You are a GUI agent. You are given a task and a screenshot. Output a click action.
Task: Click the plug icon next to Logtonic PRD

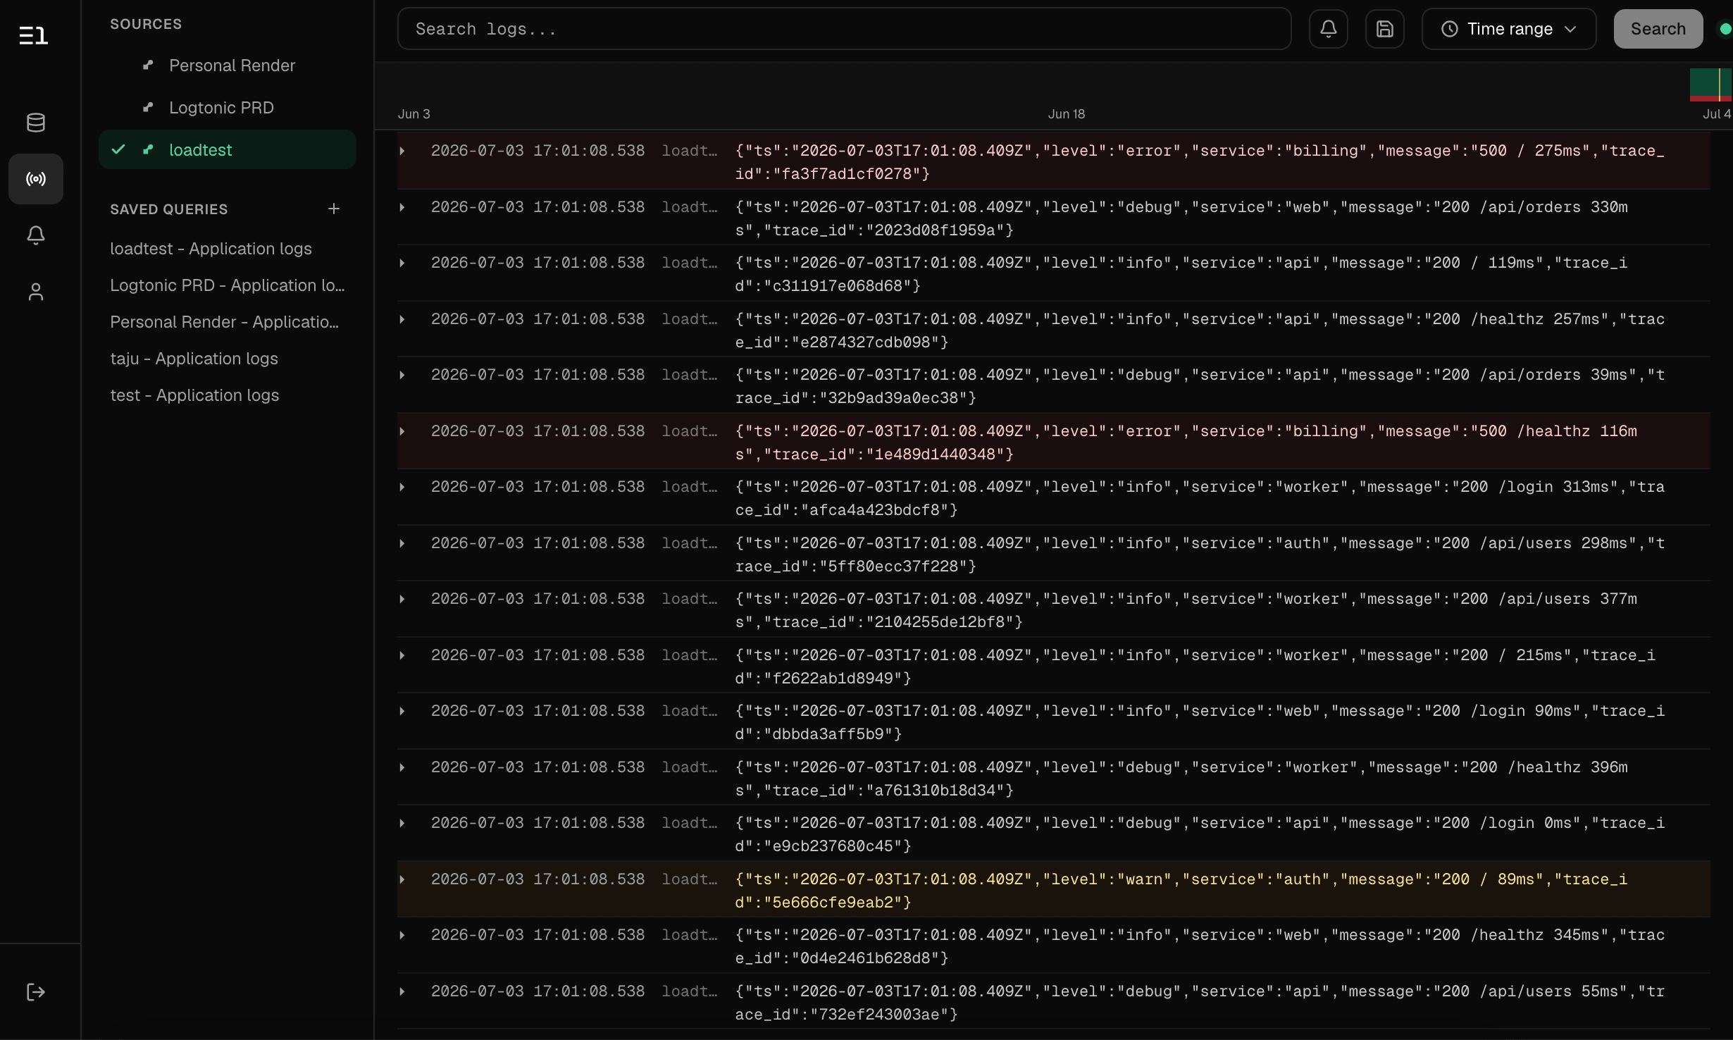[x=148, y=107]
